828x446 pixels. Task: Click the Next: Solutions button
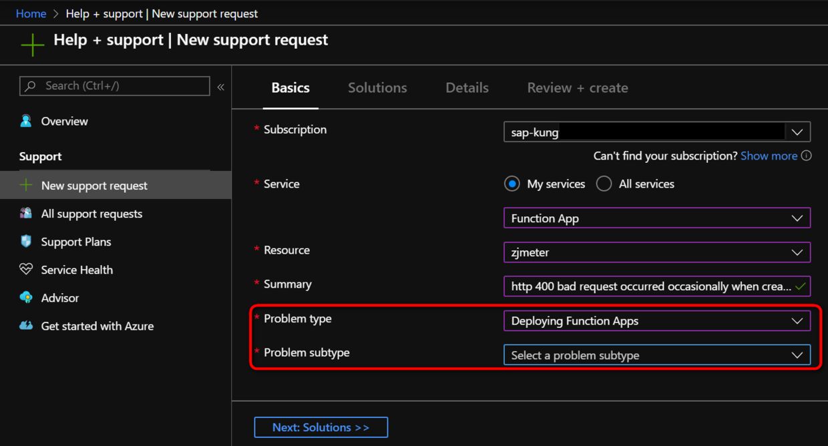coord(321,427)
